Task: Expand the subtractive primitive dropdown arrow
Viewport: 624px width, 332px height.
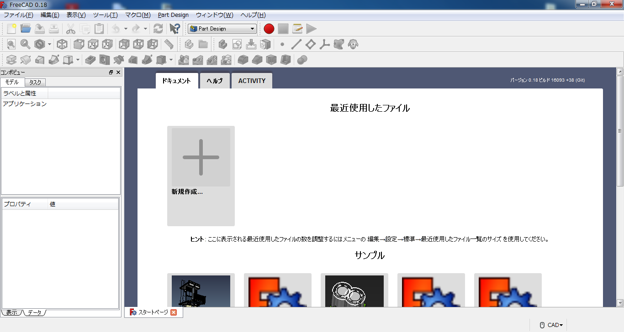Action: (x=171, y=60)
